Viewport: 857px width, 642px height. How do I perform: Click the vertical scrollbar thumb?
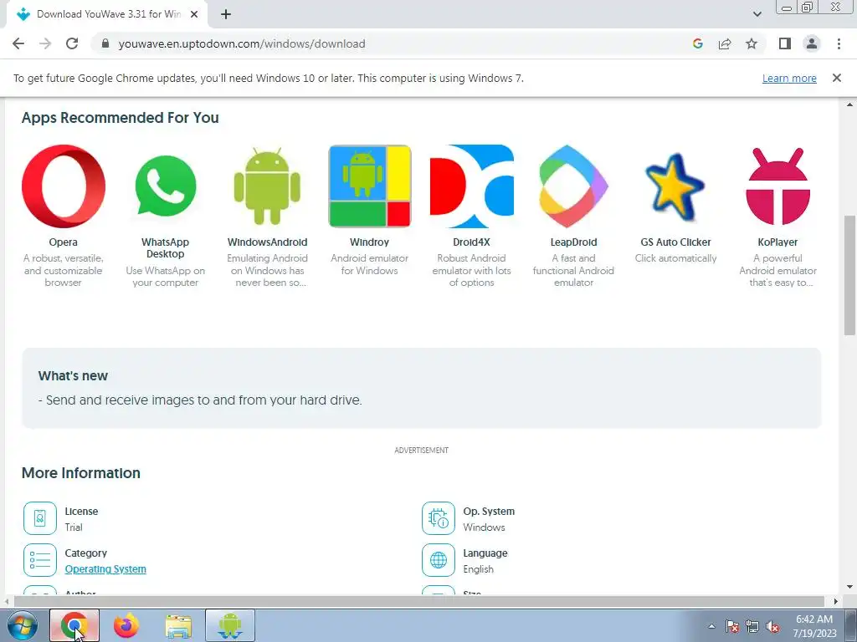pyautogui.click(x=849, y=275)
